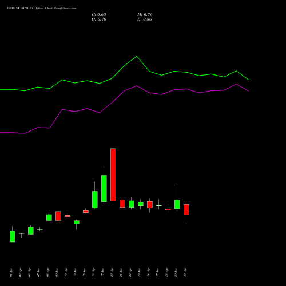Image resolution: width=286 pixels, height=286 pixels.
Task: Select the close value C: 0.63
Action: pyautogui.click(x=99, y=15)
